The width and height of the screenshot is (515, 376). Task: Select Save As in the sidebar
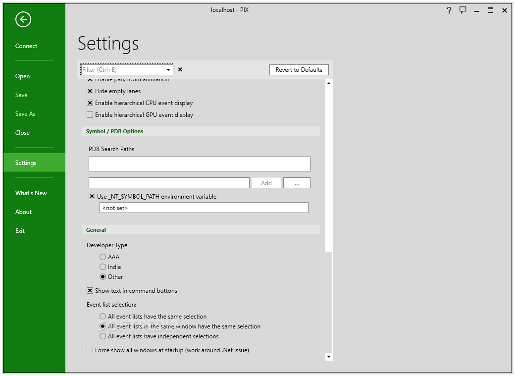[25, 114]
